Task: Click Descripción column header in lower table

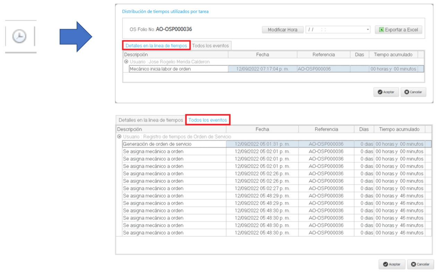Action: pyautogui.click(x=171, y=129)
